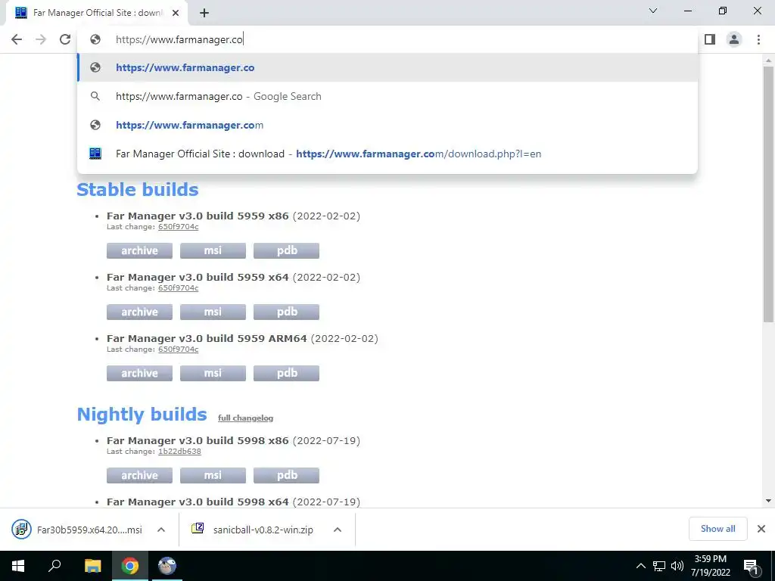Open Windows taskbar search

click(x=54, y=566)
